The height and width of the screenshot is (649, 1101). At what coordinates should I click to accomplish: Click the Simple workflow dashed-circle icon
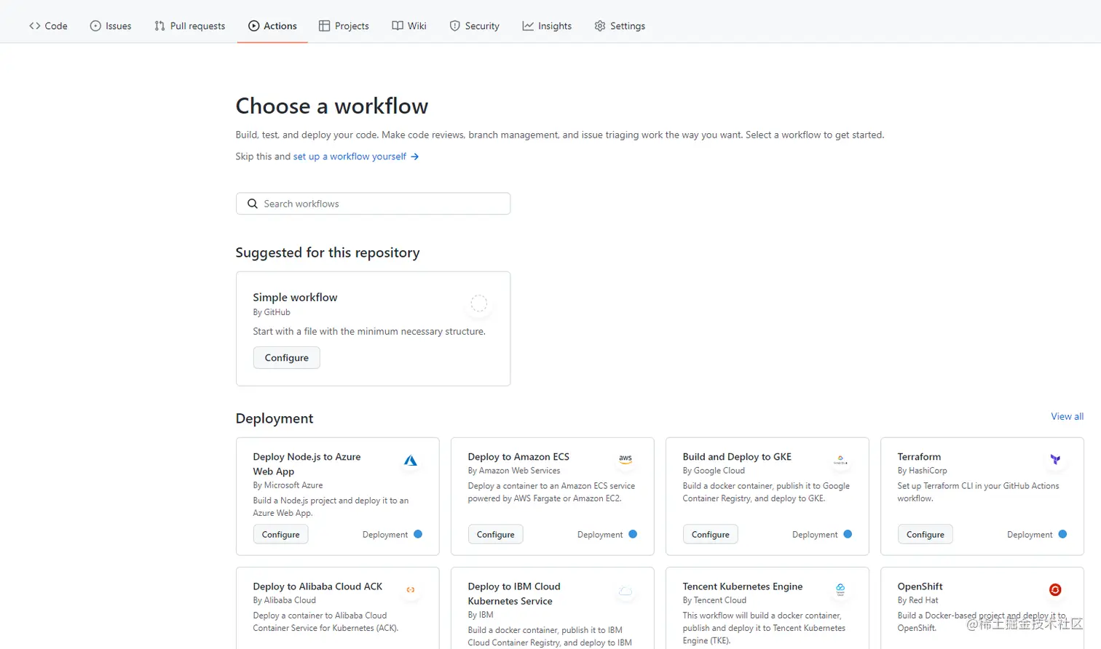(478, 303)
